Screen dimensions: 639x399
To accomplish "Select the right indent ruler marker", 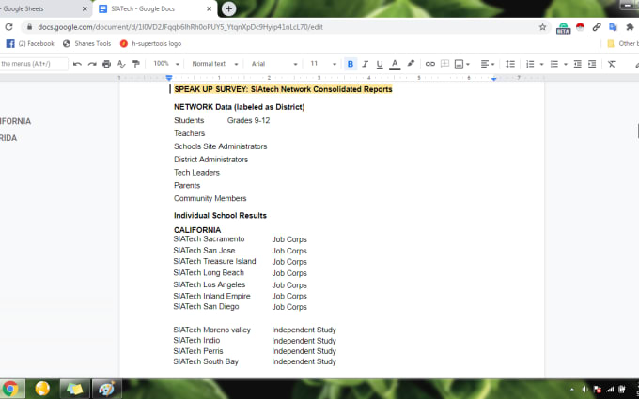I will 494,79.
